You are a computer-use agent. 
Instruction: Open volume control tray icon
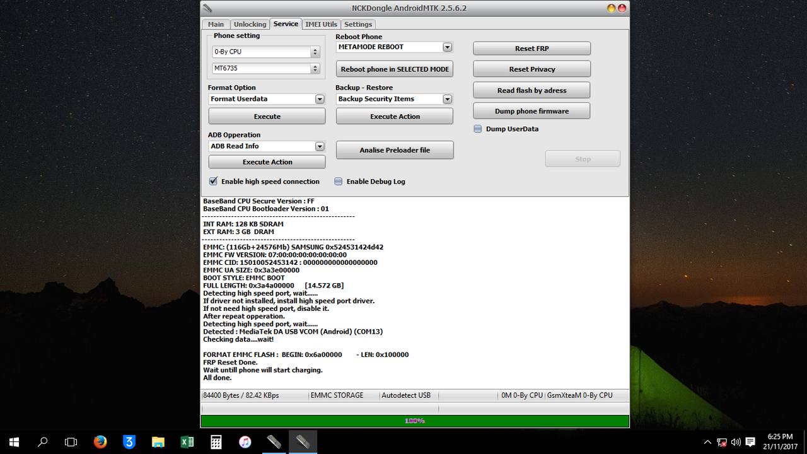pos(736,442)
